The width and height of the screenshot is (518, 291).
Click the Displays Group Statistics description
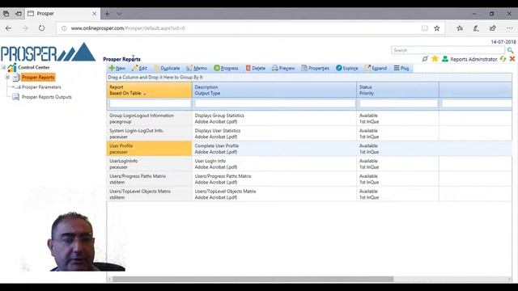pos(219,116)
